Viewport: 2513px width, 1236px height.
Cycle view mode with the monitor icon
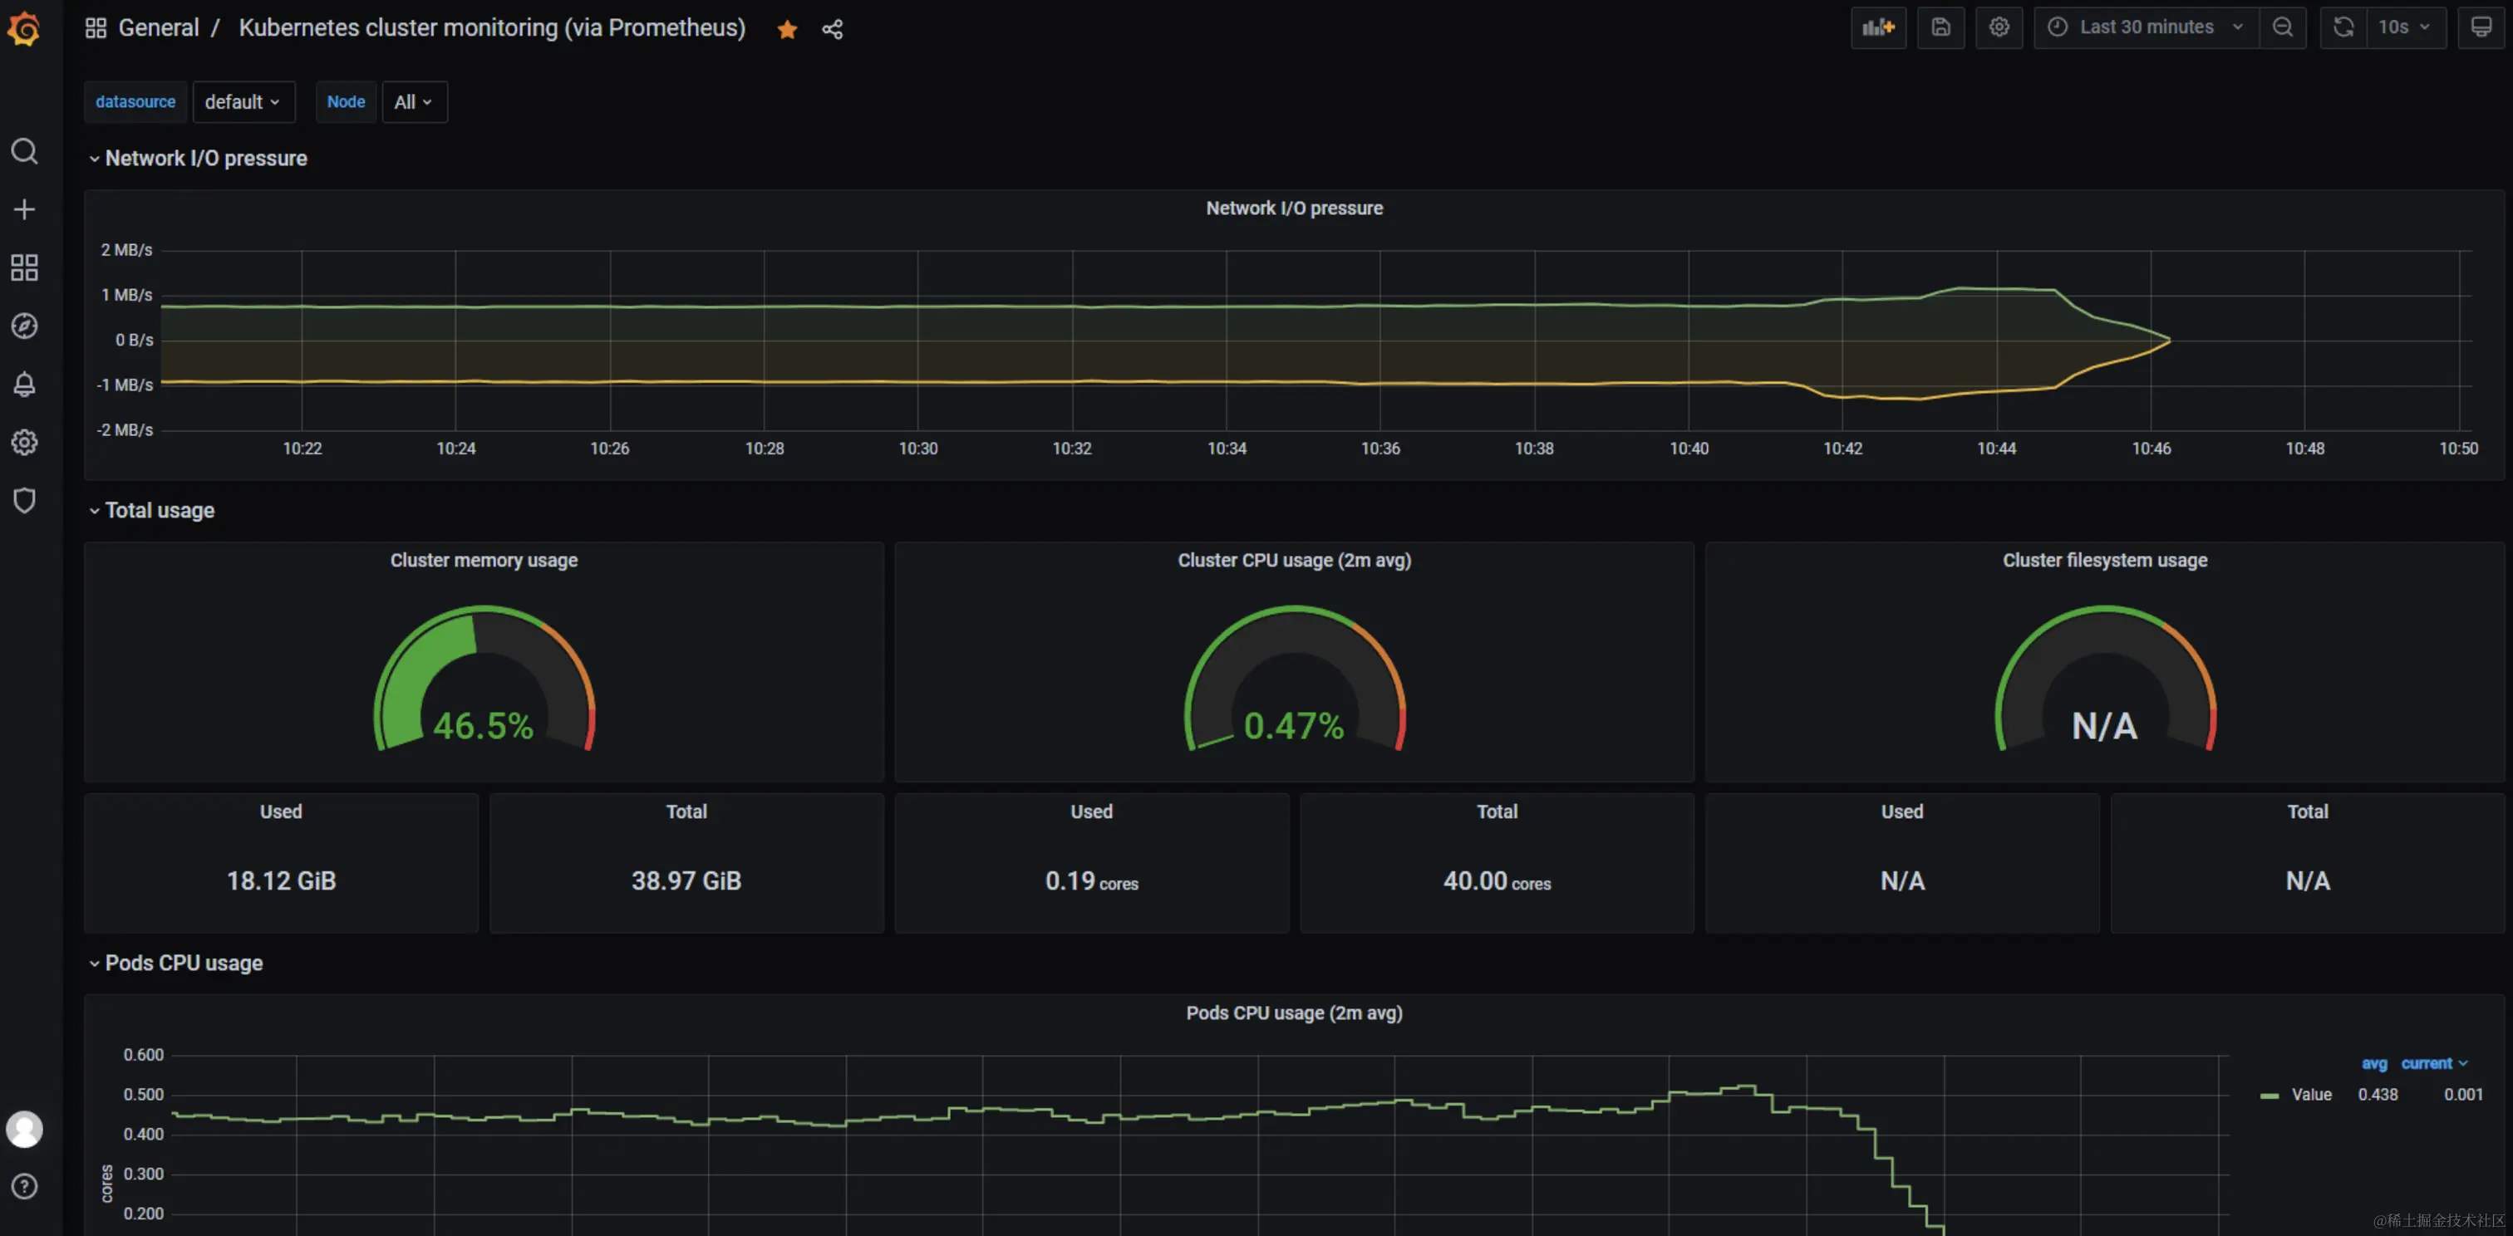click(x=2481, y=27)
